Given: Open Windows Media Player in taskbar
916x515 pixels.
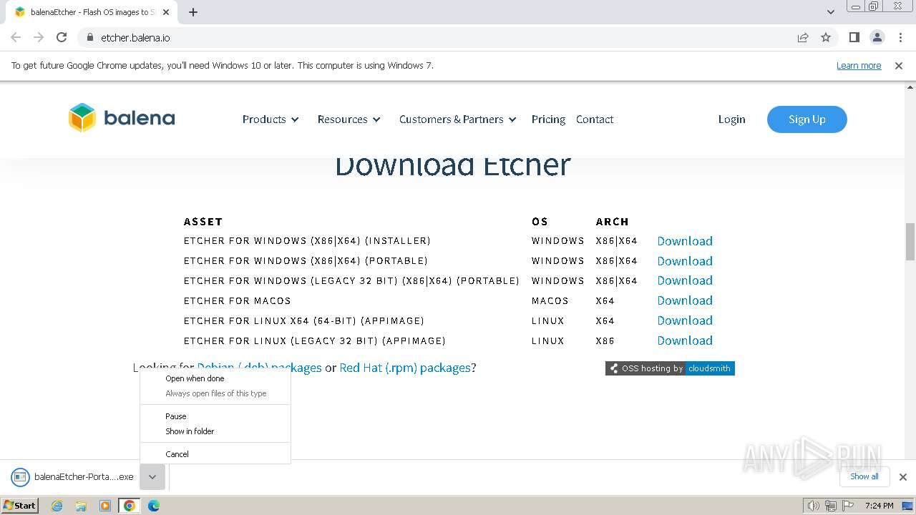Looking at the screenshot, I should (105, 506).
